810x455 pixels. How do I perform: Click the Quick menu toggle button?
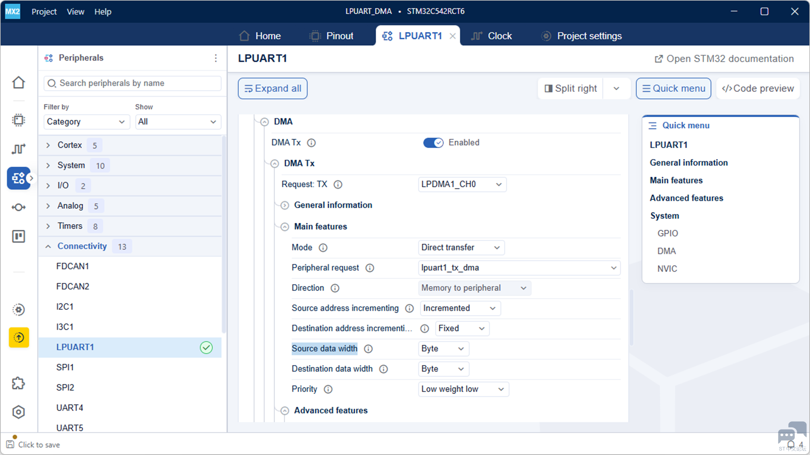(x=674, y=89)
